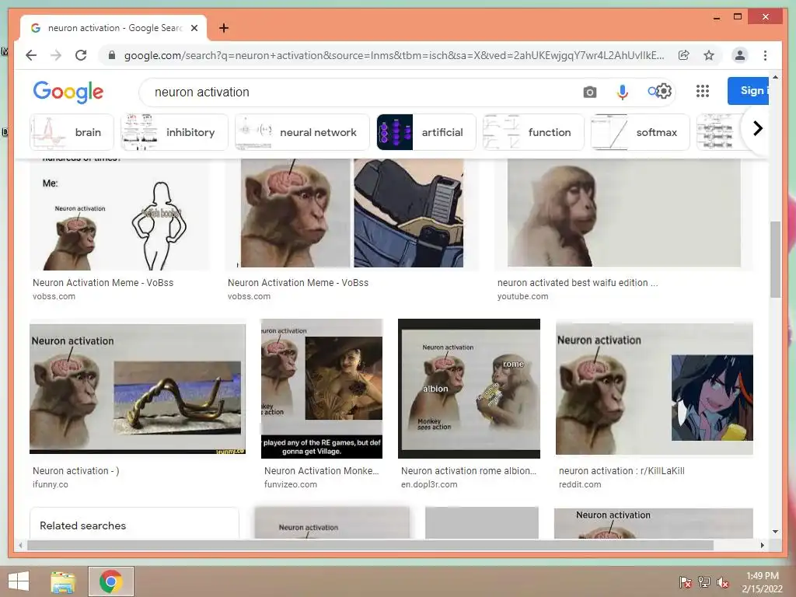Open a new tab with plus button

click(x=224, y=28)
